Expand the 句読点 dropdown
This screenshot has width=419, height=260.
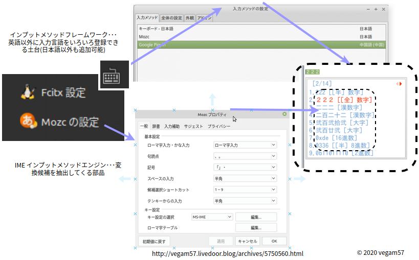point(245,156)
